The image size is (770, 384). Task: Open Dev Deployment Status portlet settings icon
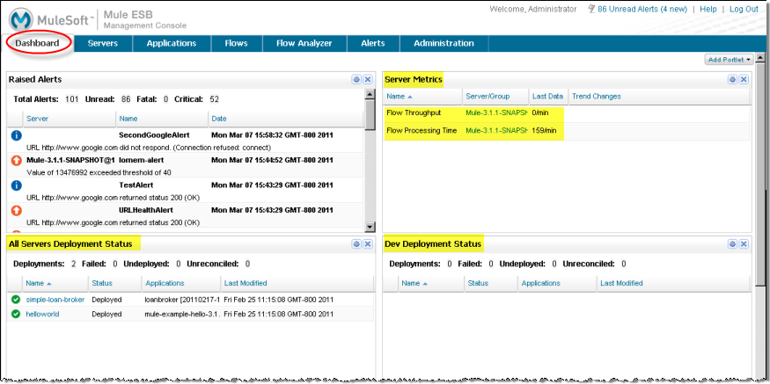coord(732,243)
